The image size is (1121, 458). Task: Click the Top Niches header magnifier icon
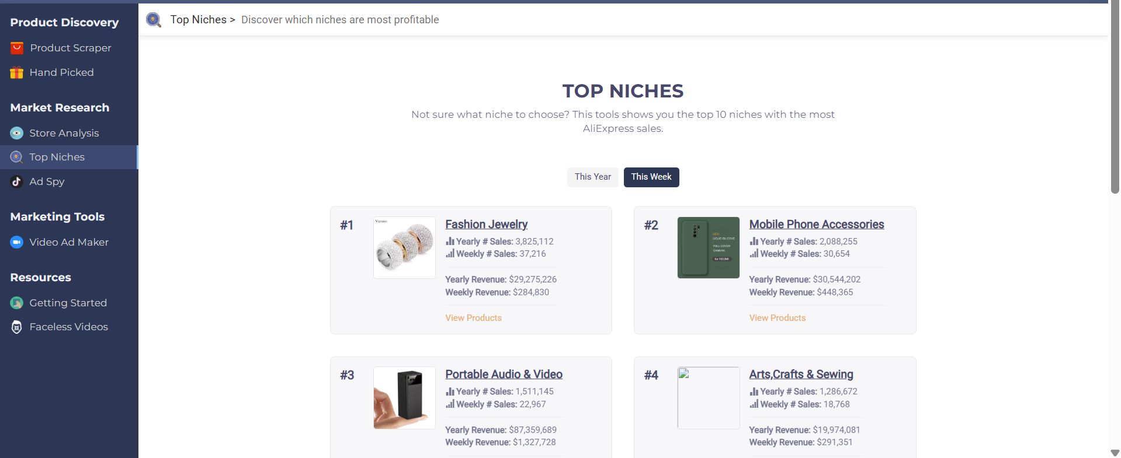pyautogui.click(x=154, y=20)
